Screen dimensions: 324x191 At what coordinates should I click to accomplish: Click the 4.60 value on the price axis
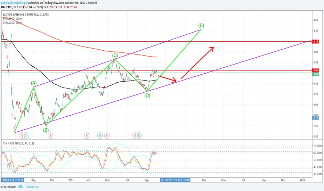coord(316,20)
